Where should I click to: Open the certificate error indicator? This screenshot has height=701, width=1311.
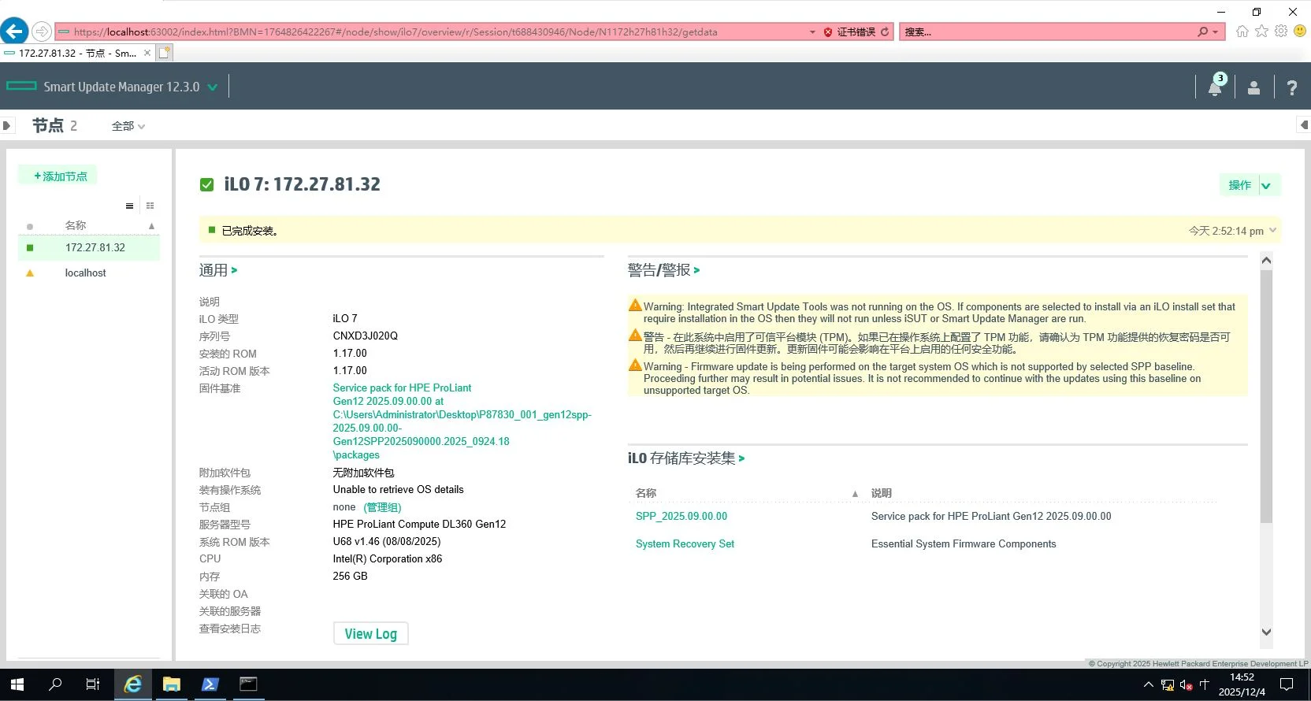[x=849, y=32]
